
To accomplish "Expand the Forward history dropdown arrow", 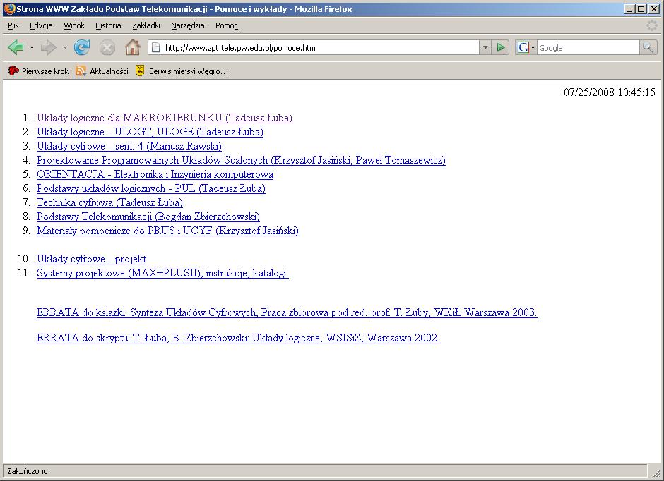I will pyautogui.click(x=65, y=47).
